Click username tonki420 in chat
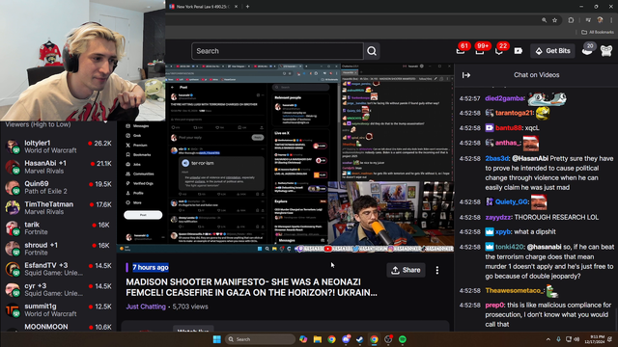The width and height of the screenshot is (618, 347). [510, 247]
